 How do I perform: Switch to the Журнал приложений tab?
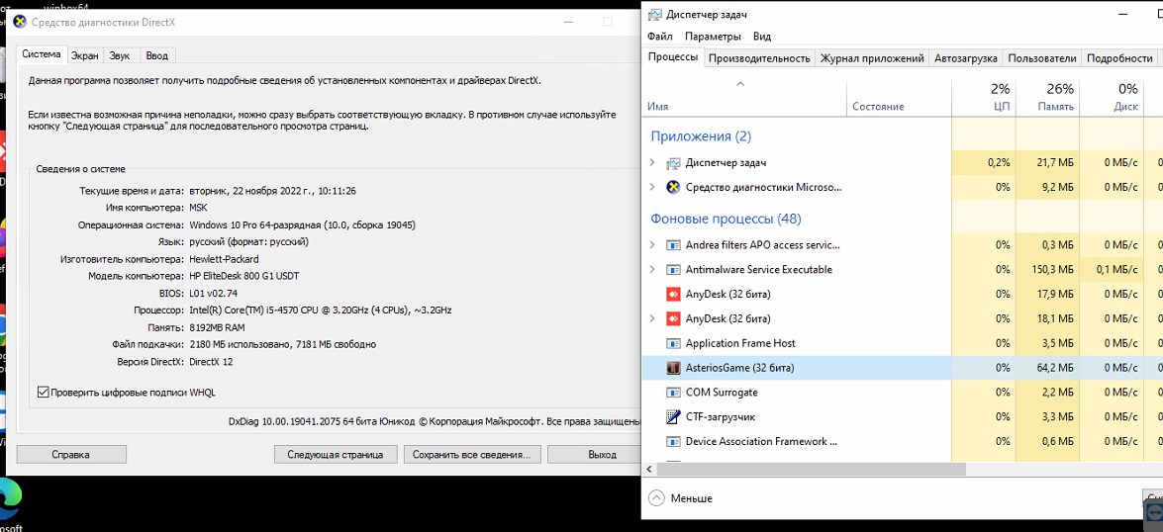[872, 57]
